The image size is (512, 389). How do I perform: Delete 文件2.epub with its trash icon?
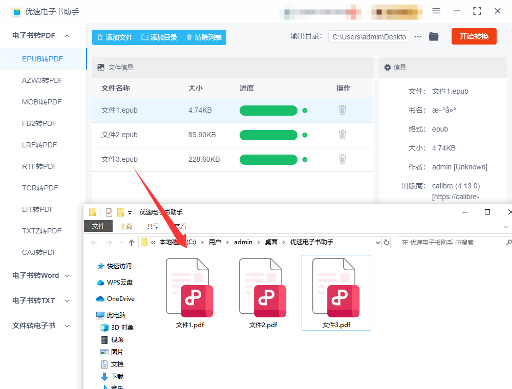[342, 135]
